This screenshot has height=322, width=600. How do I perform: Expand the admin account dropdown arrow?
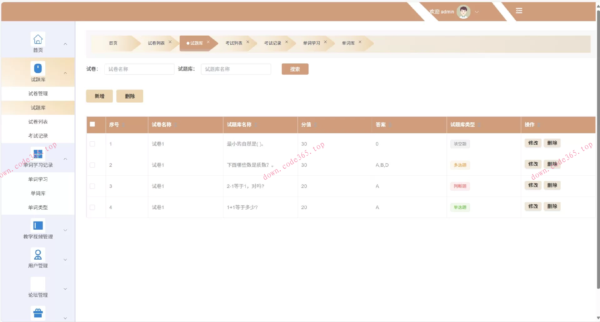pos(477,12)
